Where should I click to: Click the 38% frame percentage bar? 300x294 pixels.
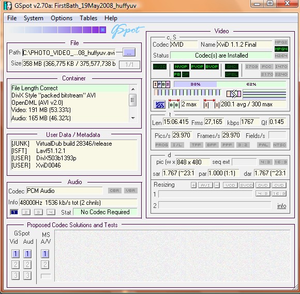point(195,84)
